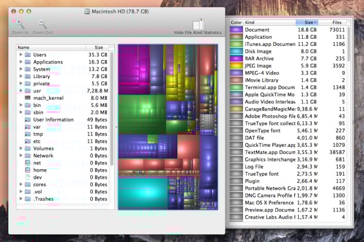364x242 pixels.
Task: Click the Macintosh HD disk icon in title bar
Action: click(87, 11)
